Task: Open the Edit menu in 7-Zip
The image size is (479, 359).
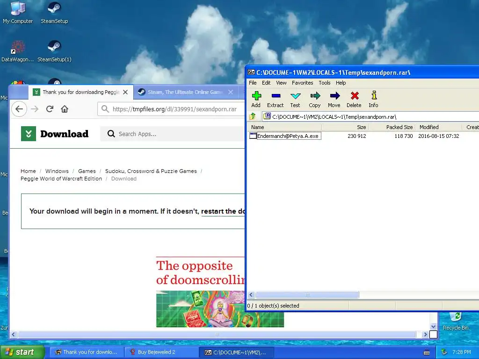Action: click(266, 83)
